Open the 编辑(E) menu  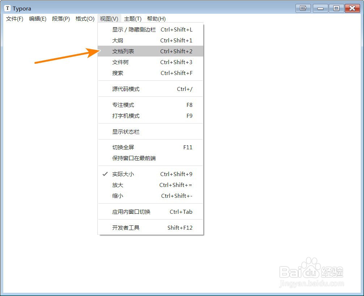click(38, 19)
